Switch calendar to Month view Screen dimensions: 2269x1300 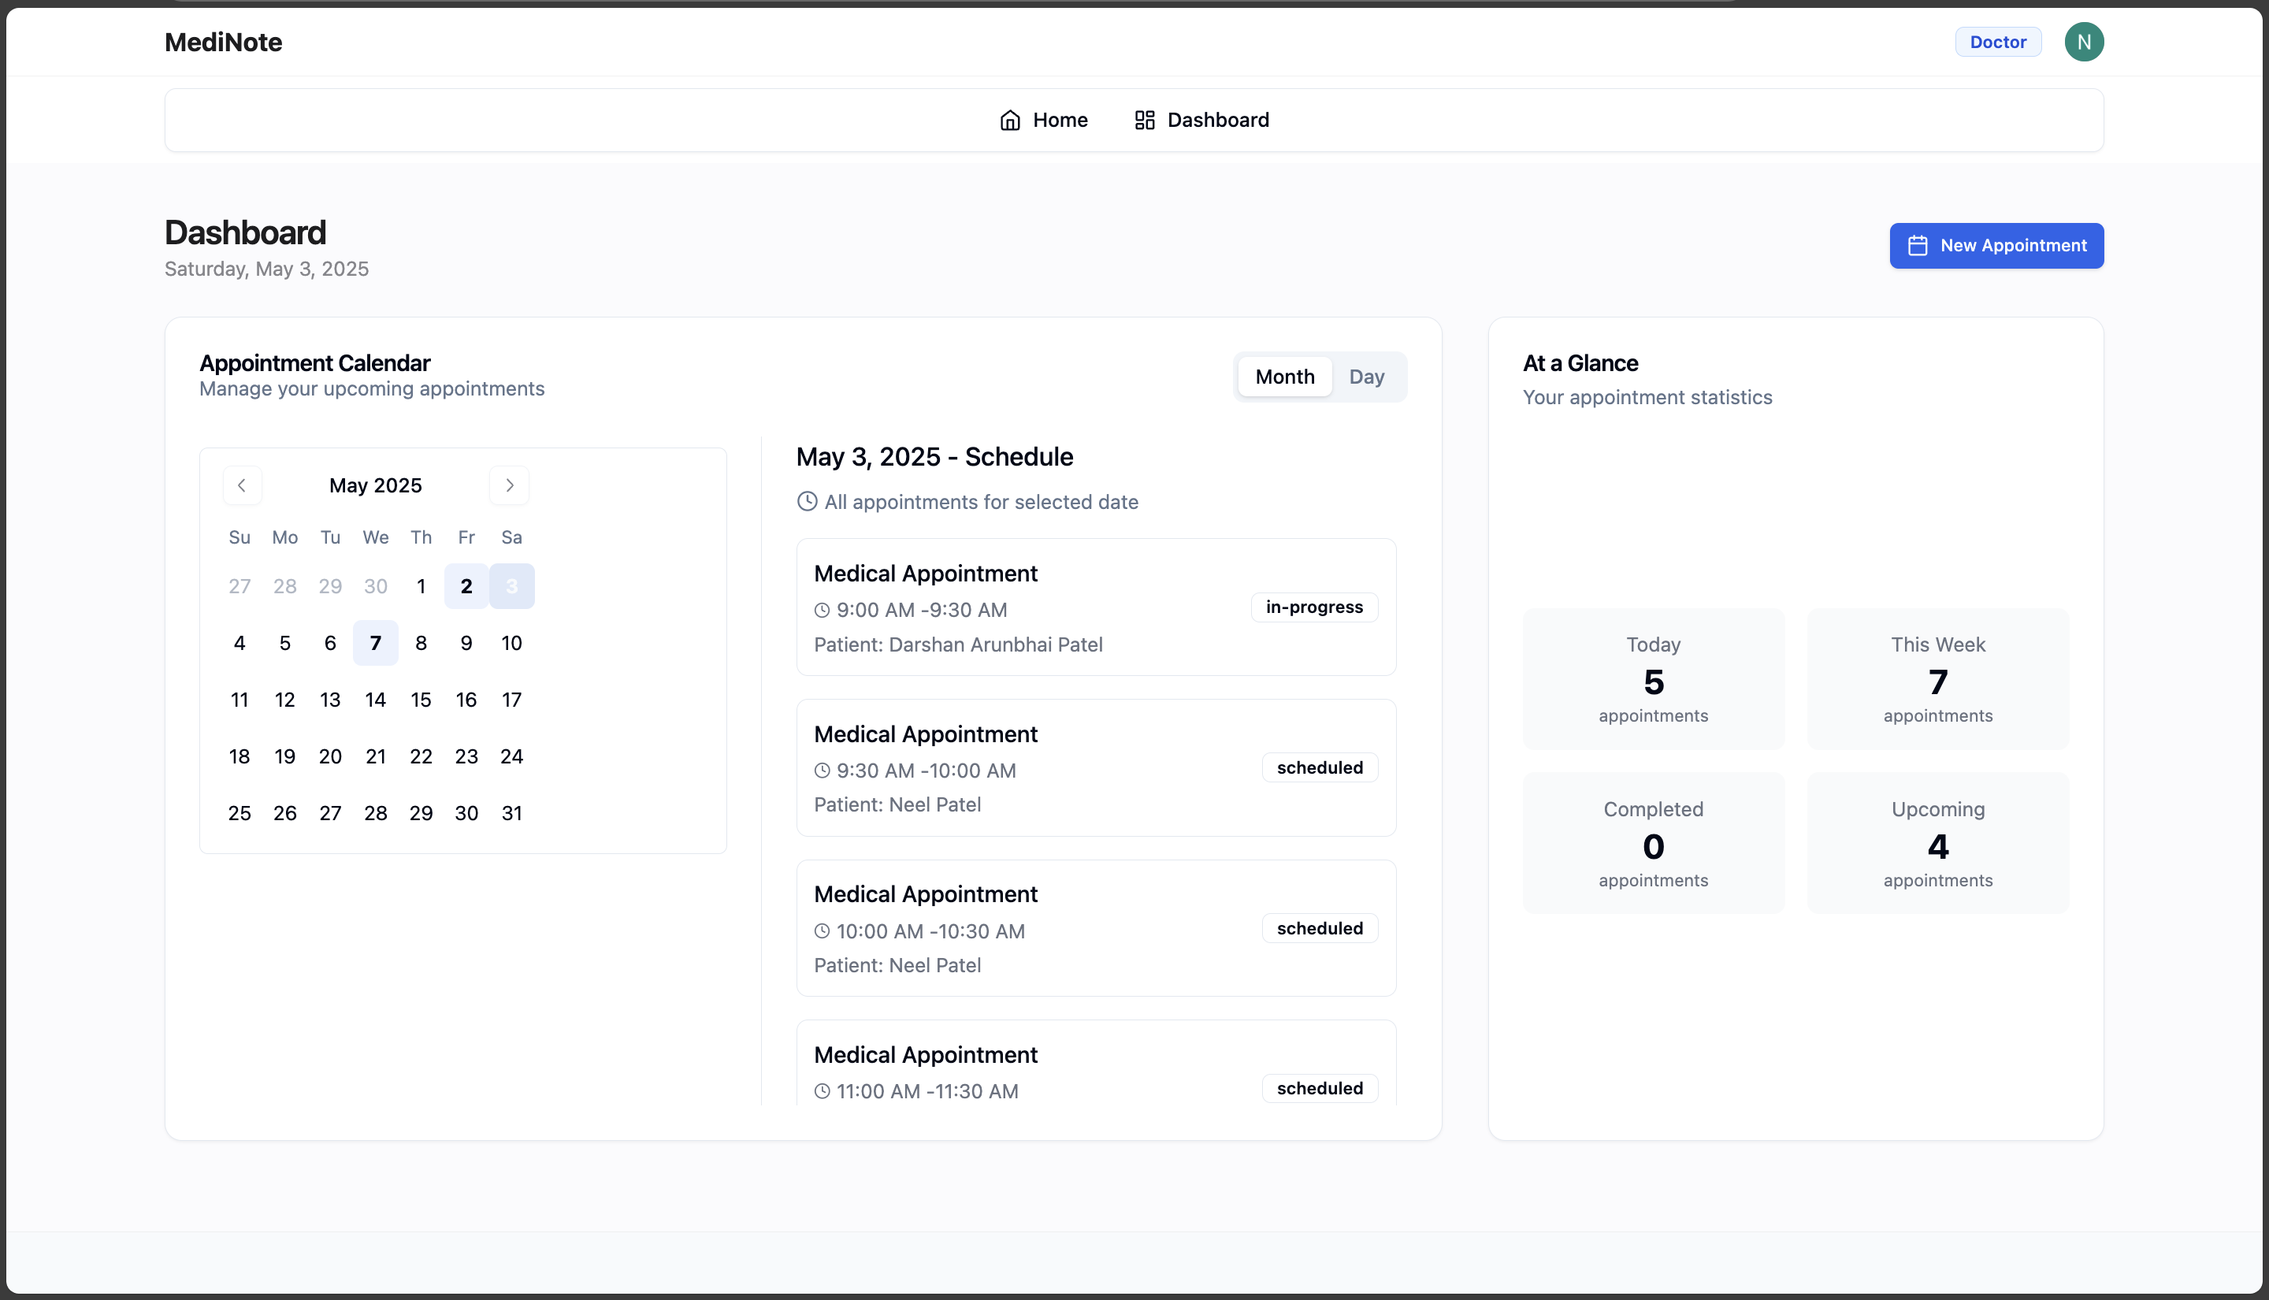click(1283, 377)
